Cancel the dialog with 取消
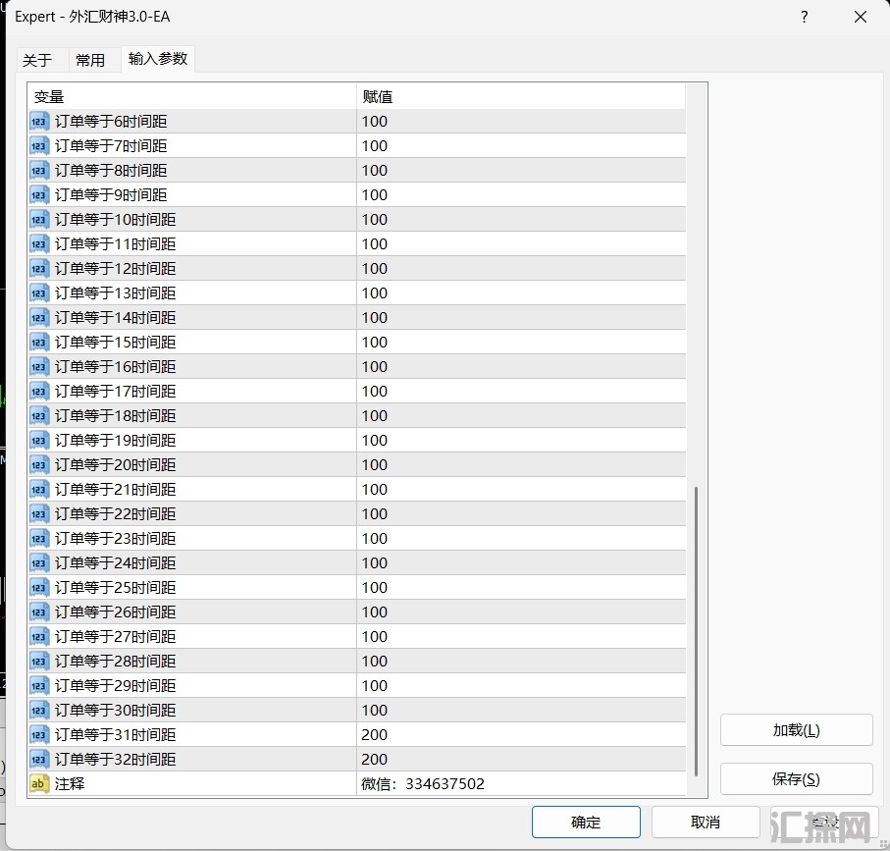 click(706, 823)
